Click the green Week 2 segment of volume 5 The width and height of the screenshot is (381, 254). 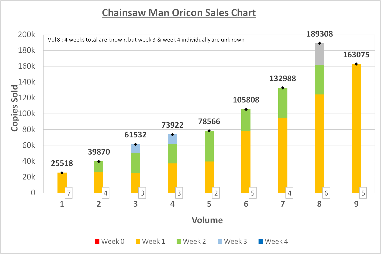click(209, 146)
